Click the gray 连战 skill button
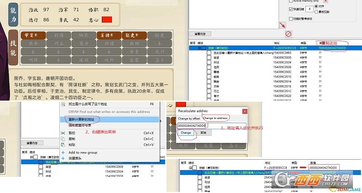The width and height of the screenshot is (362, 193). point(84,60)
